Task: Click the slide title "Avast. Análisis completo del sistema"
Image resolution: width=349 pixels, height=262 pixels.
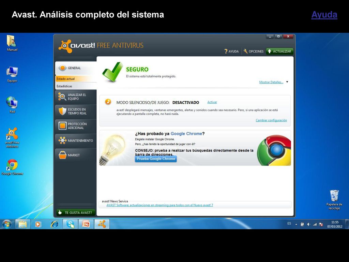Action: [x=88, y=15]
